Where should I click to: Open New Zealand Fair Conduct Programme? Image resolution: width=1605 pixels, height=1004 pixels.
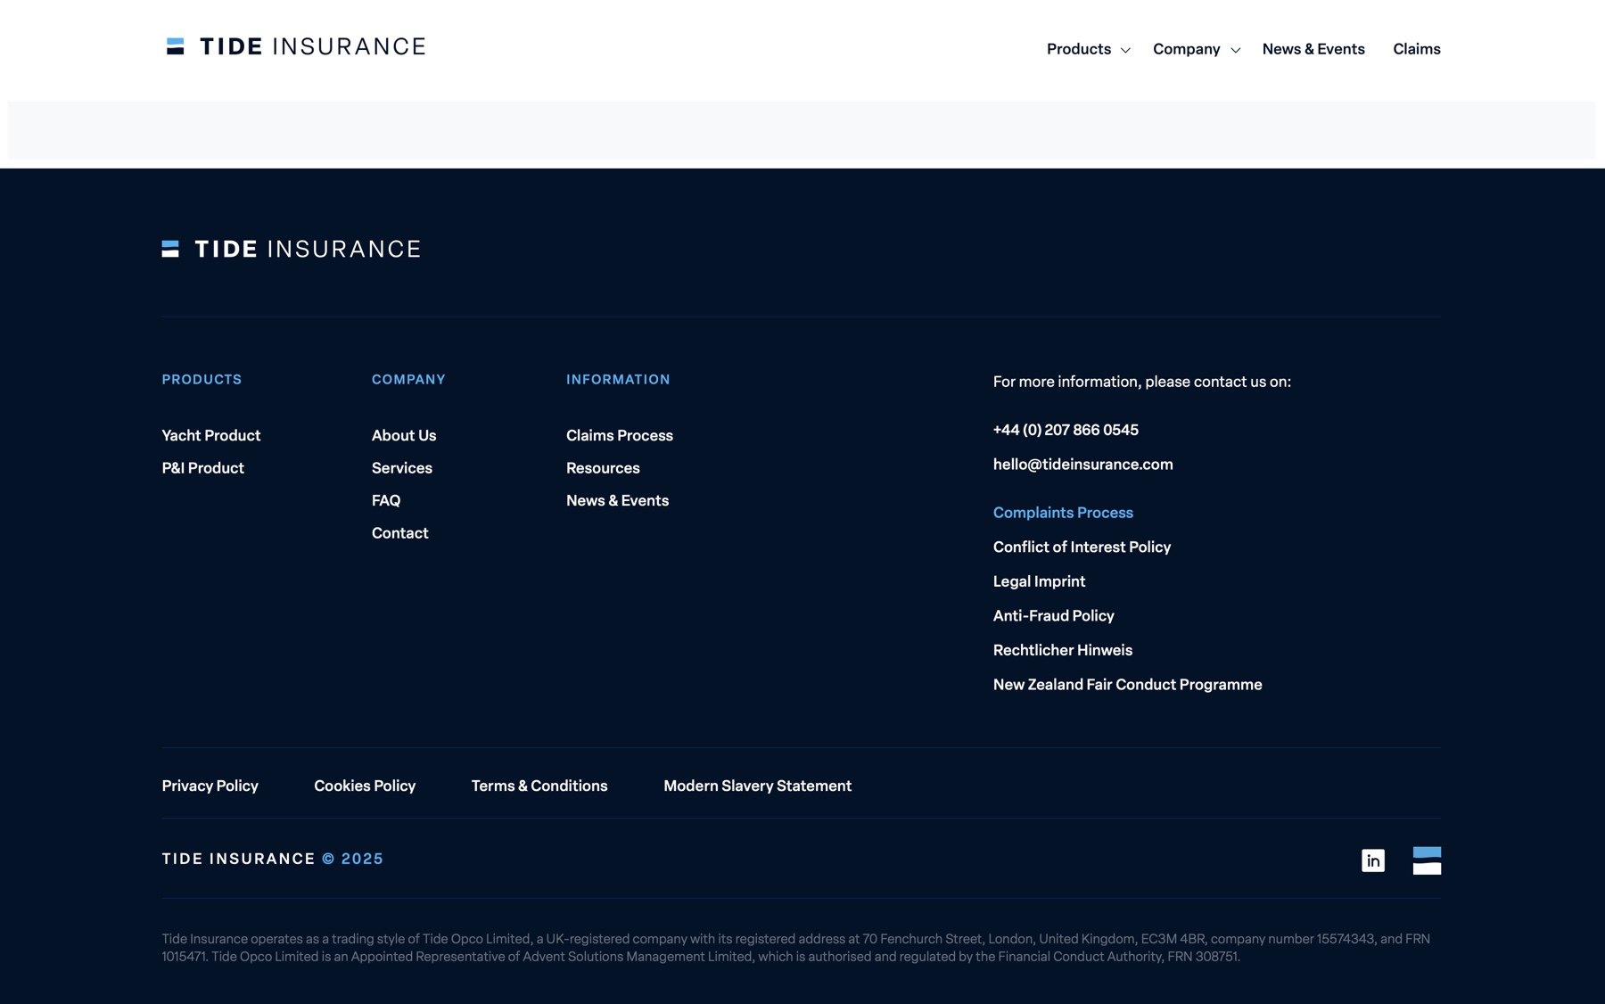(1128, 685)
